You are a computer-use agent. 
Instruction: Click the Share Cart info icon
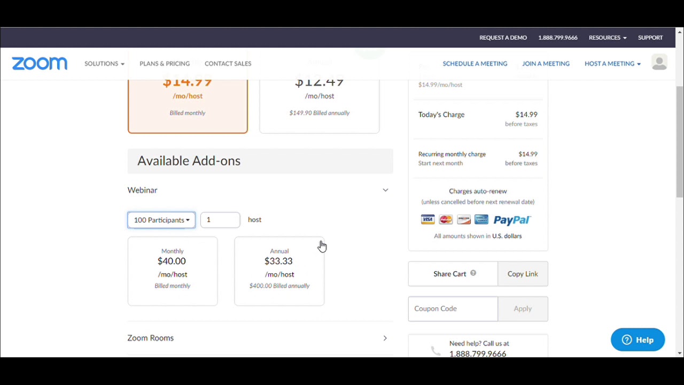point(473,273)
